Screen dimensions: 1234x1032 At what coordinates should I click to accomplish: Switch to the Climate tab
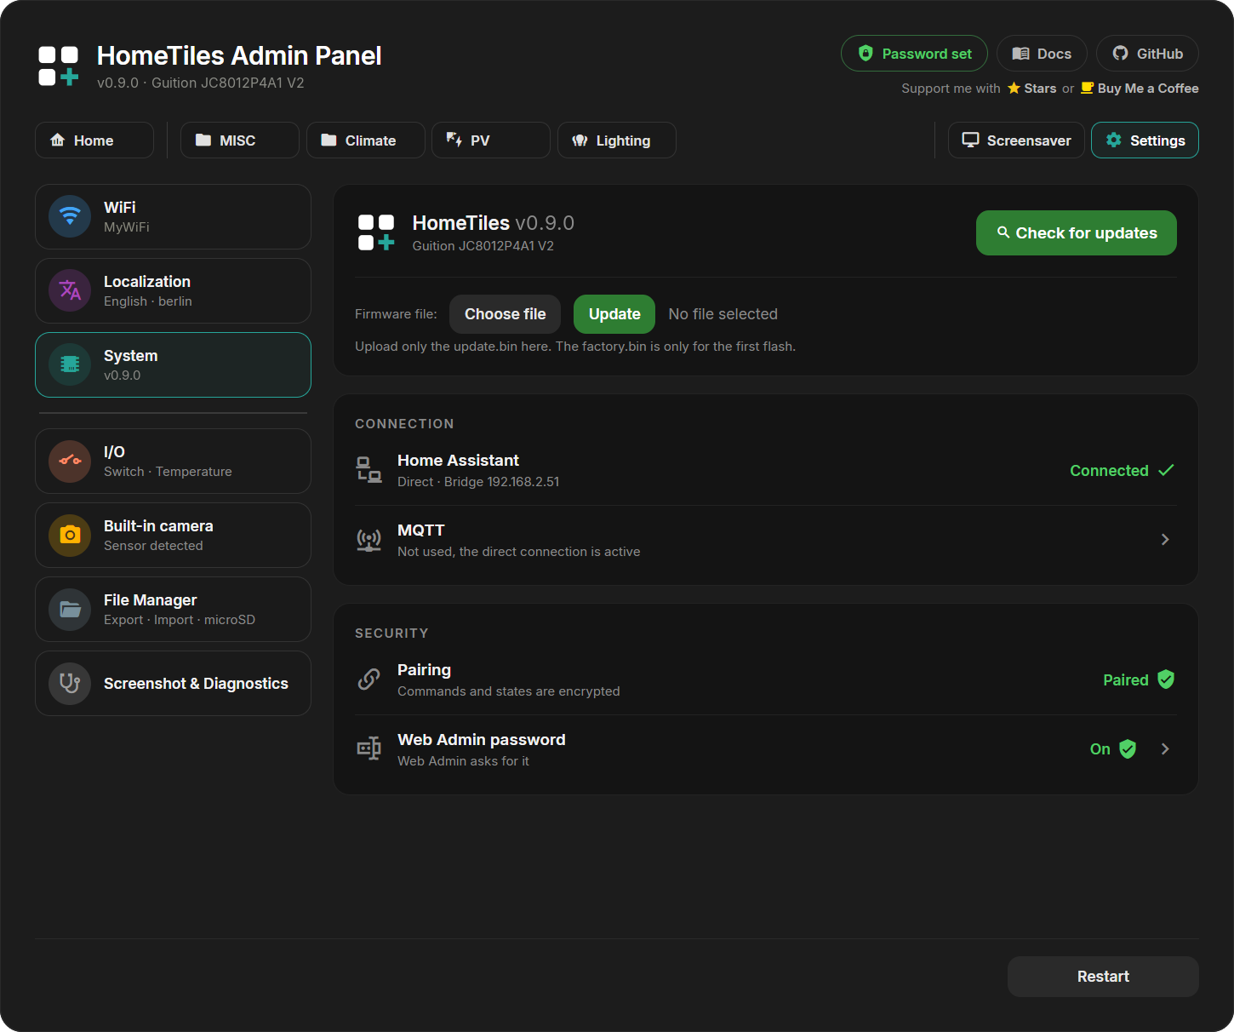pyautogui.click(x=366, y=140)
